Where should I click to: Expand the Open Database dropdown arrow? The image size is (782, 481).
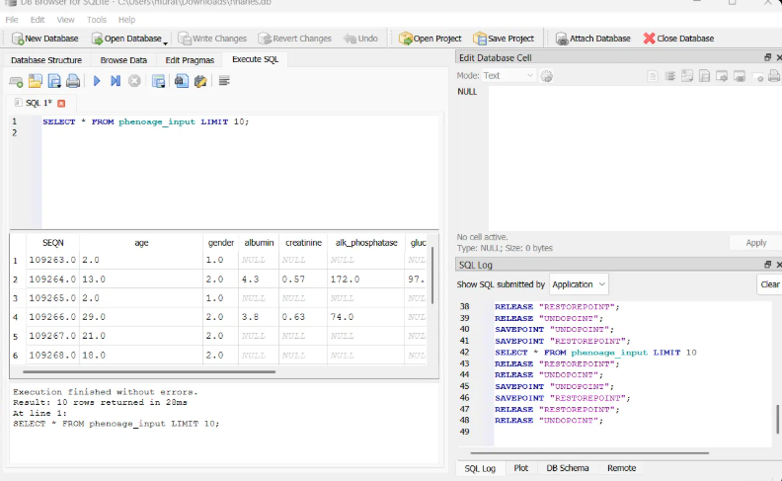166,41
